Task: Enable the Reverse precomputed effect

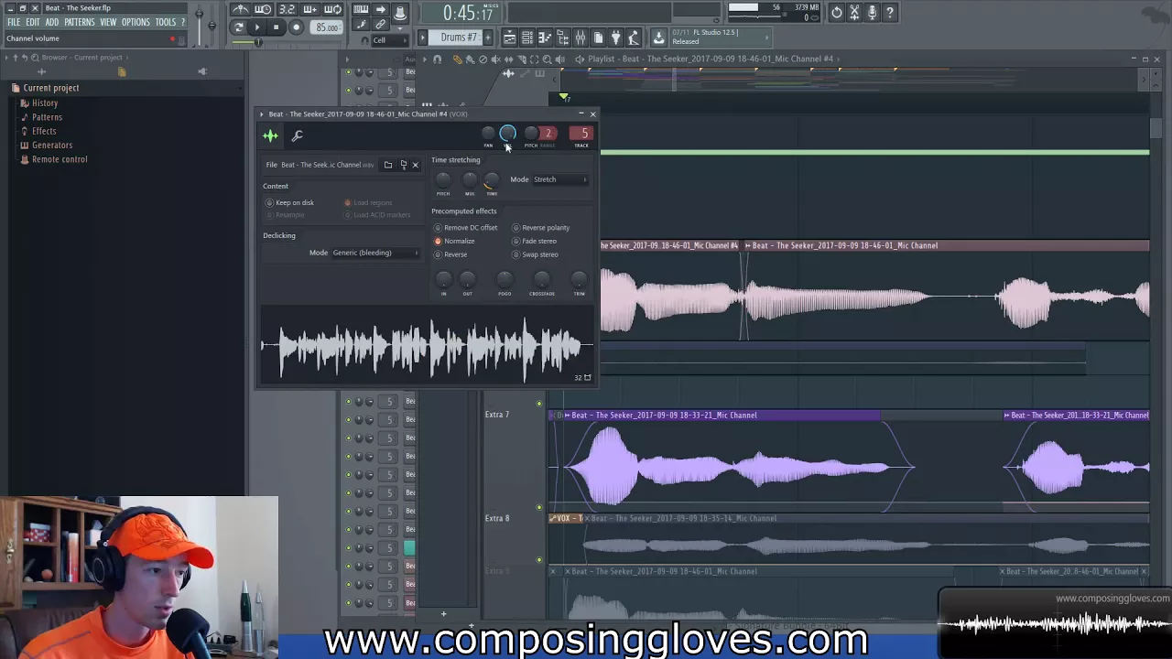Action: coord(451,254)
